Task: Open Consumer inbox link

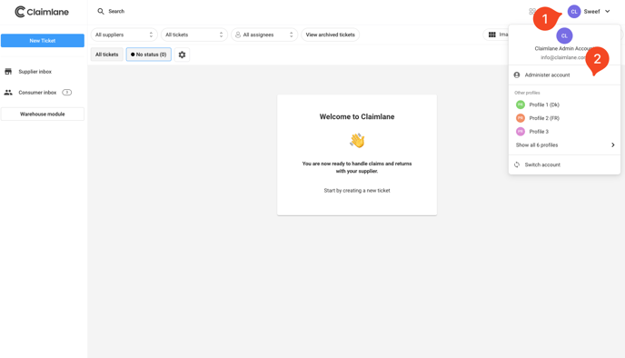Action: 37,93
